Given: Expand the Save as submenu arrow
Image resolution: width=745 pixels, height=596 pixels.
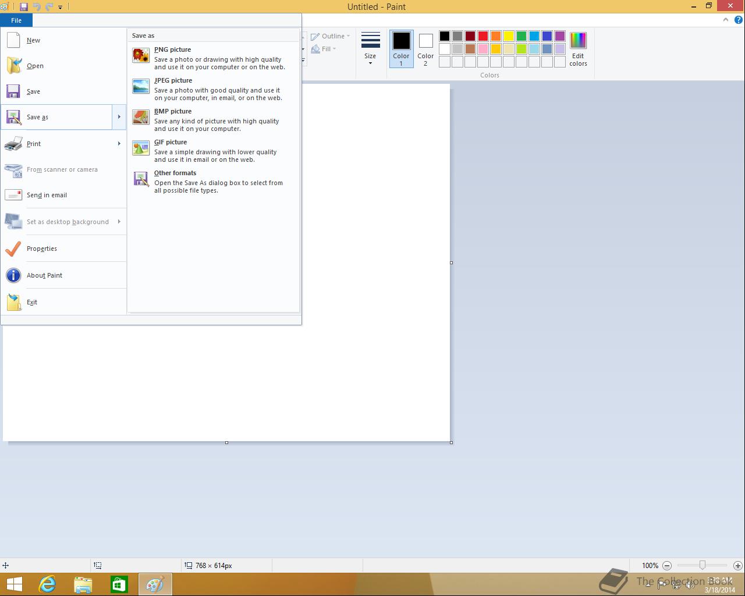Looking at the screenshot, I should pos(119,117).
